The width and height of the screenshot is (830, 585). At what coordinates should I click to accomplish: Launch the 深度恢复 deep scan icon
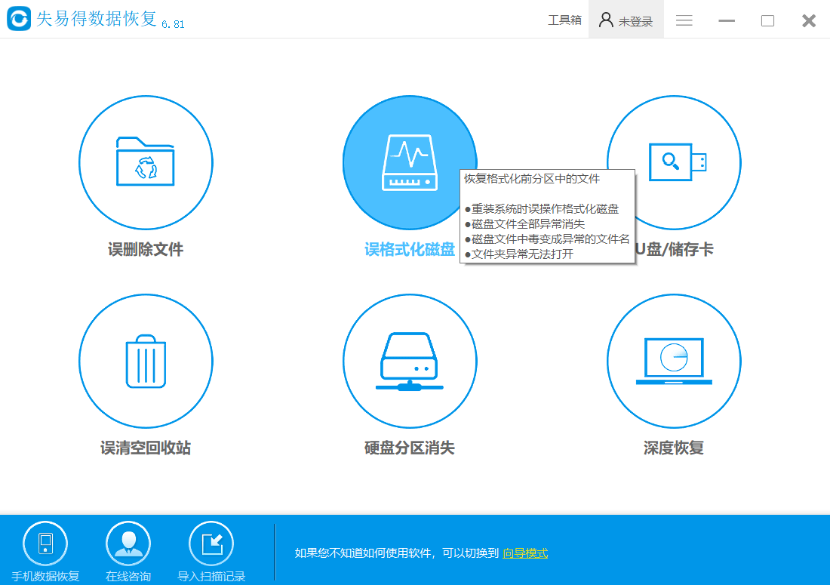[x=674, y=361]
